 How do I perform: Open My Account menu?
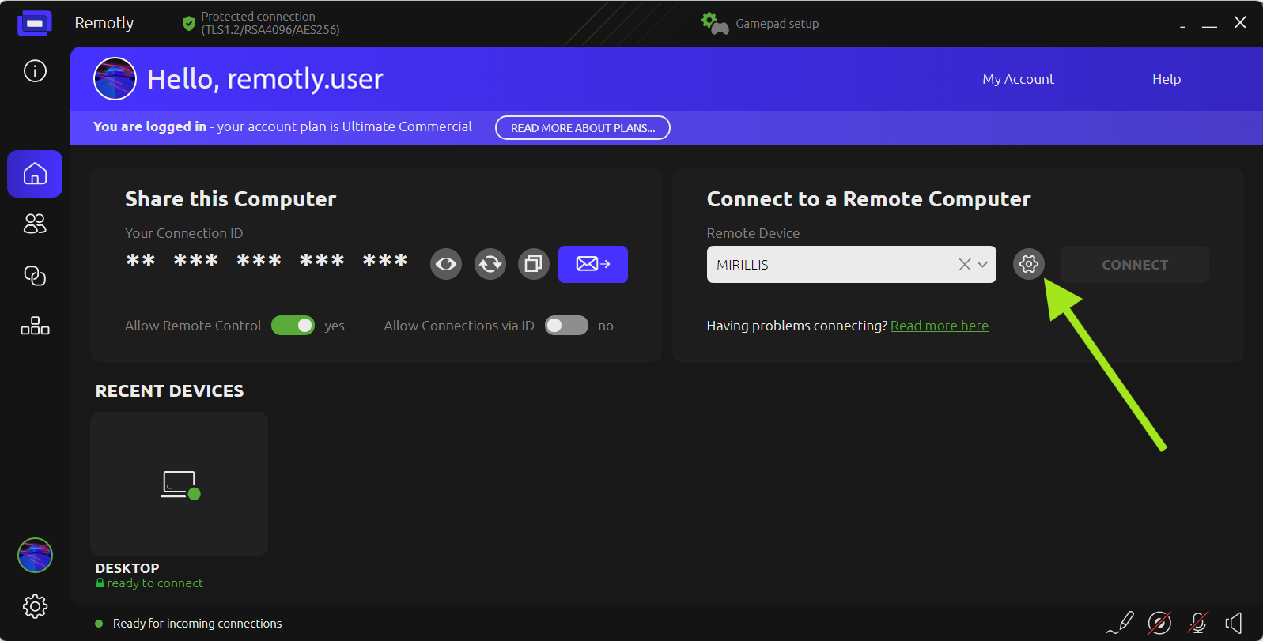(x=1018, y=79)
